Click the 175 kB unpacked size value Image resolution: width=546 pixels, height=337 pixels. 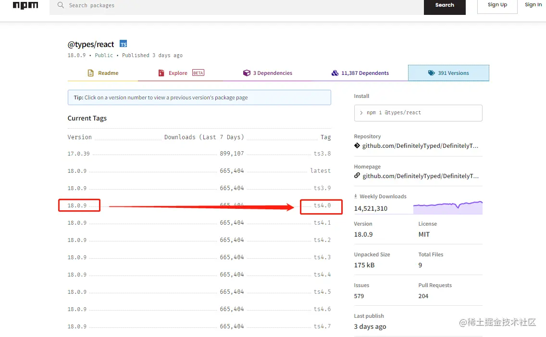click(364, 265)
